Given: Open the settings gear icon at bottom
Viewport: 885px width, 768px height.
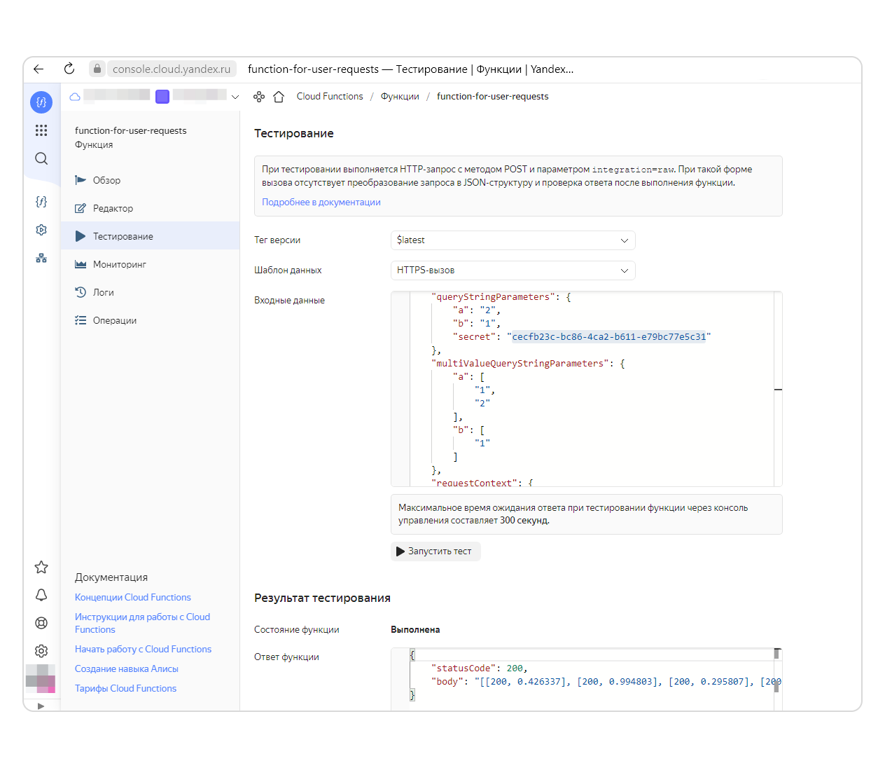Looking at the screenshot, I should coord(41,651).
